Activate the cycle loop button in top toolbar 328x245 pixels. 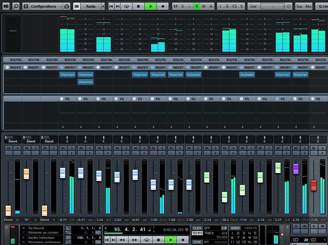126,6
